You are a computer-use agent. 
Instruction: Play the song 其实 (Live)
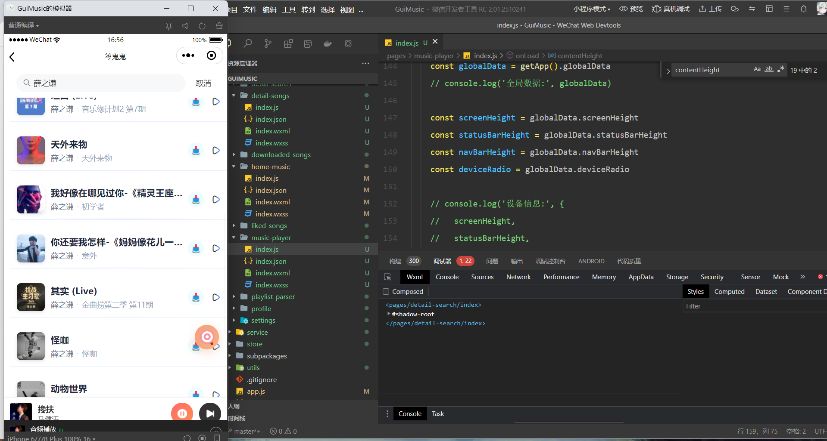pos(216,297)
